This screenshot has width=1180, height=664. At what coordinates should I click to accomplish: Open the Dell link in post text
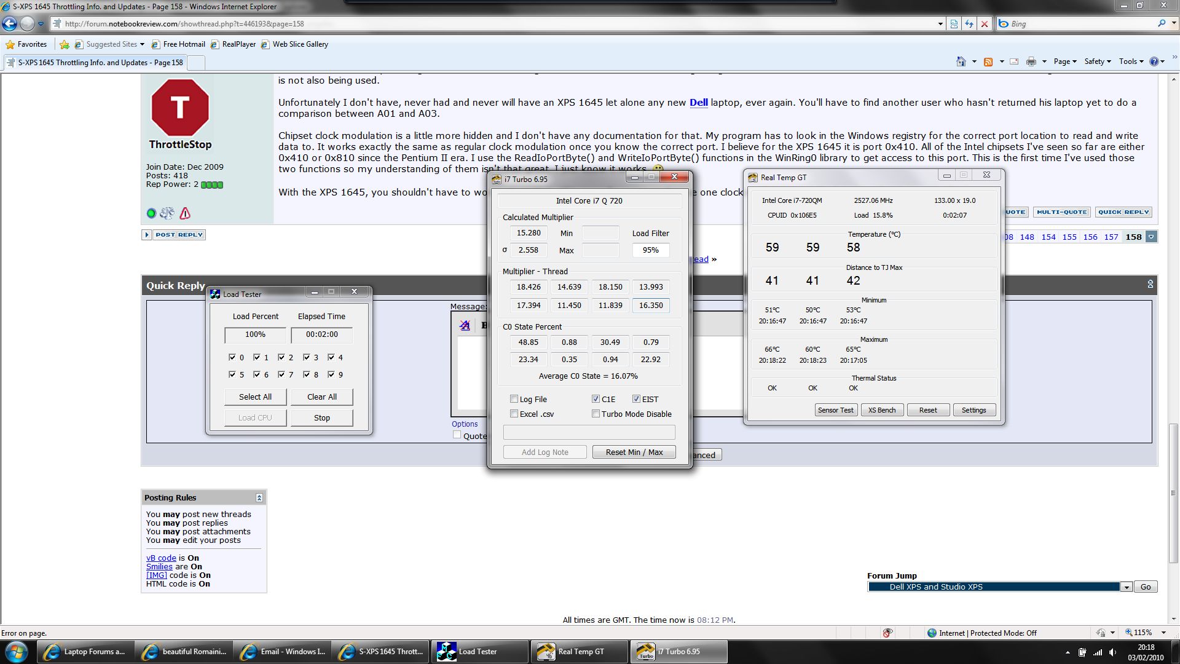click(698, 103)
